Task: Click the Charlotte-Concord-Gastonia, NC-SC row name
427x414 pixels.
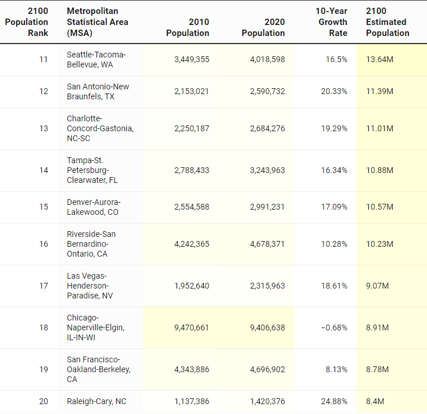Action: click(100, 128)
